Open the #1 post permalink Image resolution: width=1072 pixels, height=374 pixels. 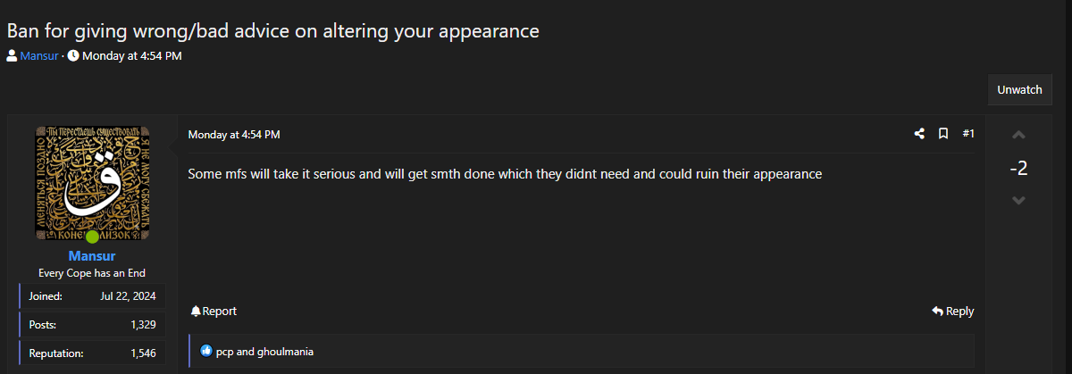(x=968, y=134)
